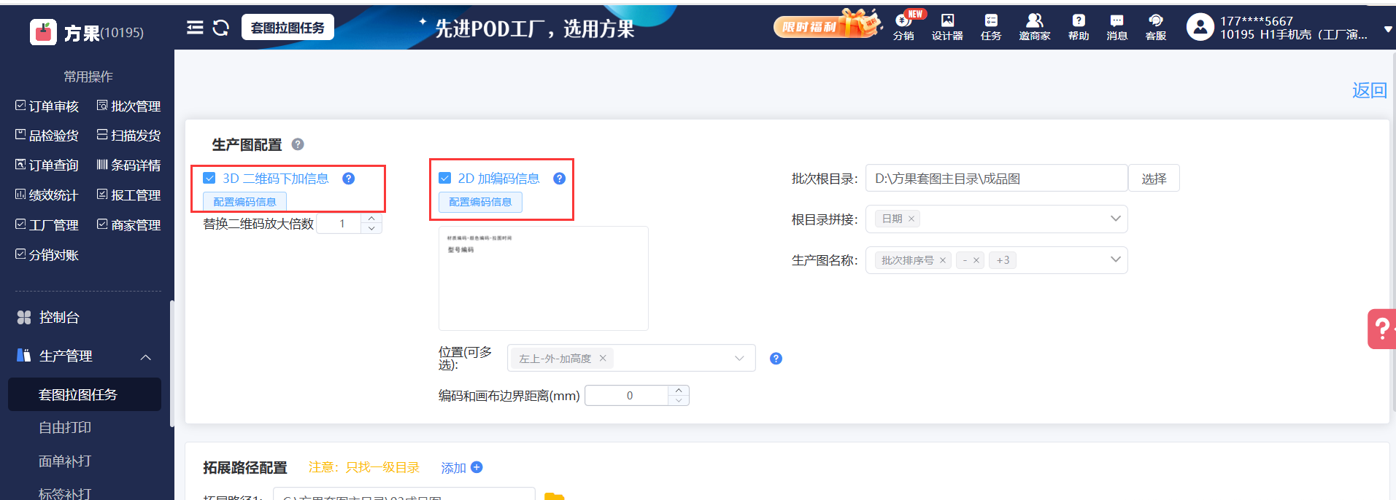This screenshot has width=1396, height=500.
Task: Click the 方果 apple logo icon
Action: point(43,32)
